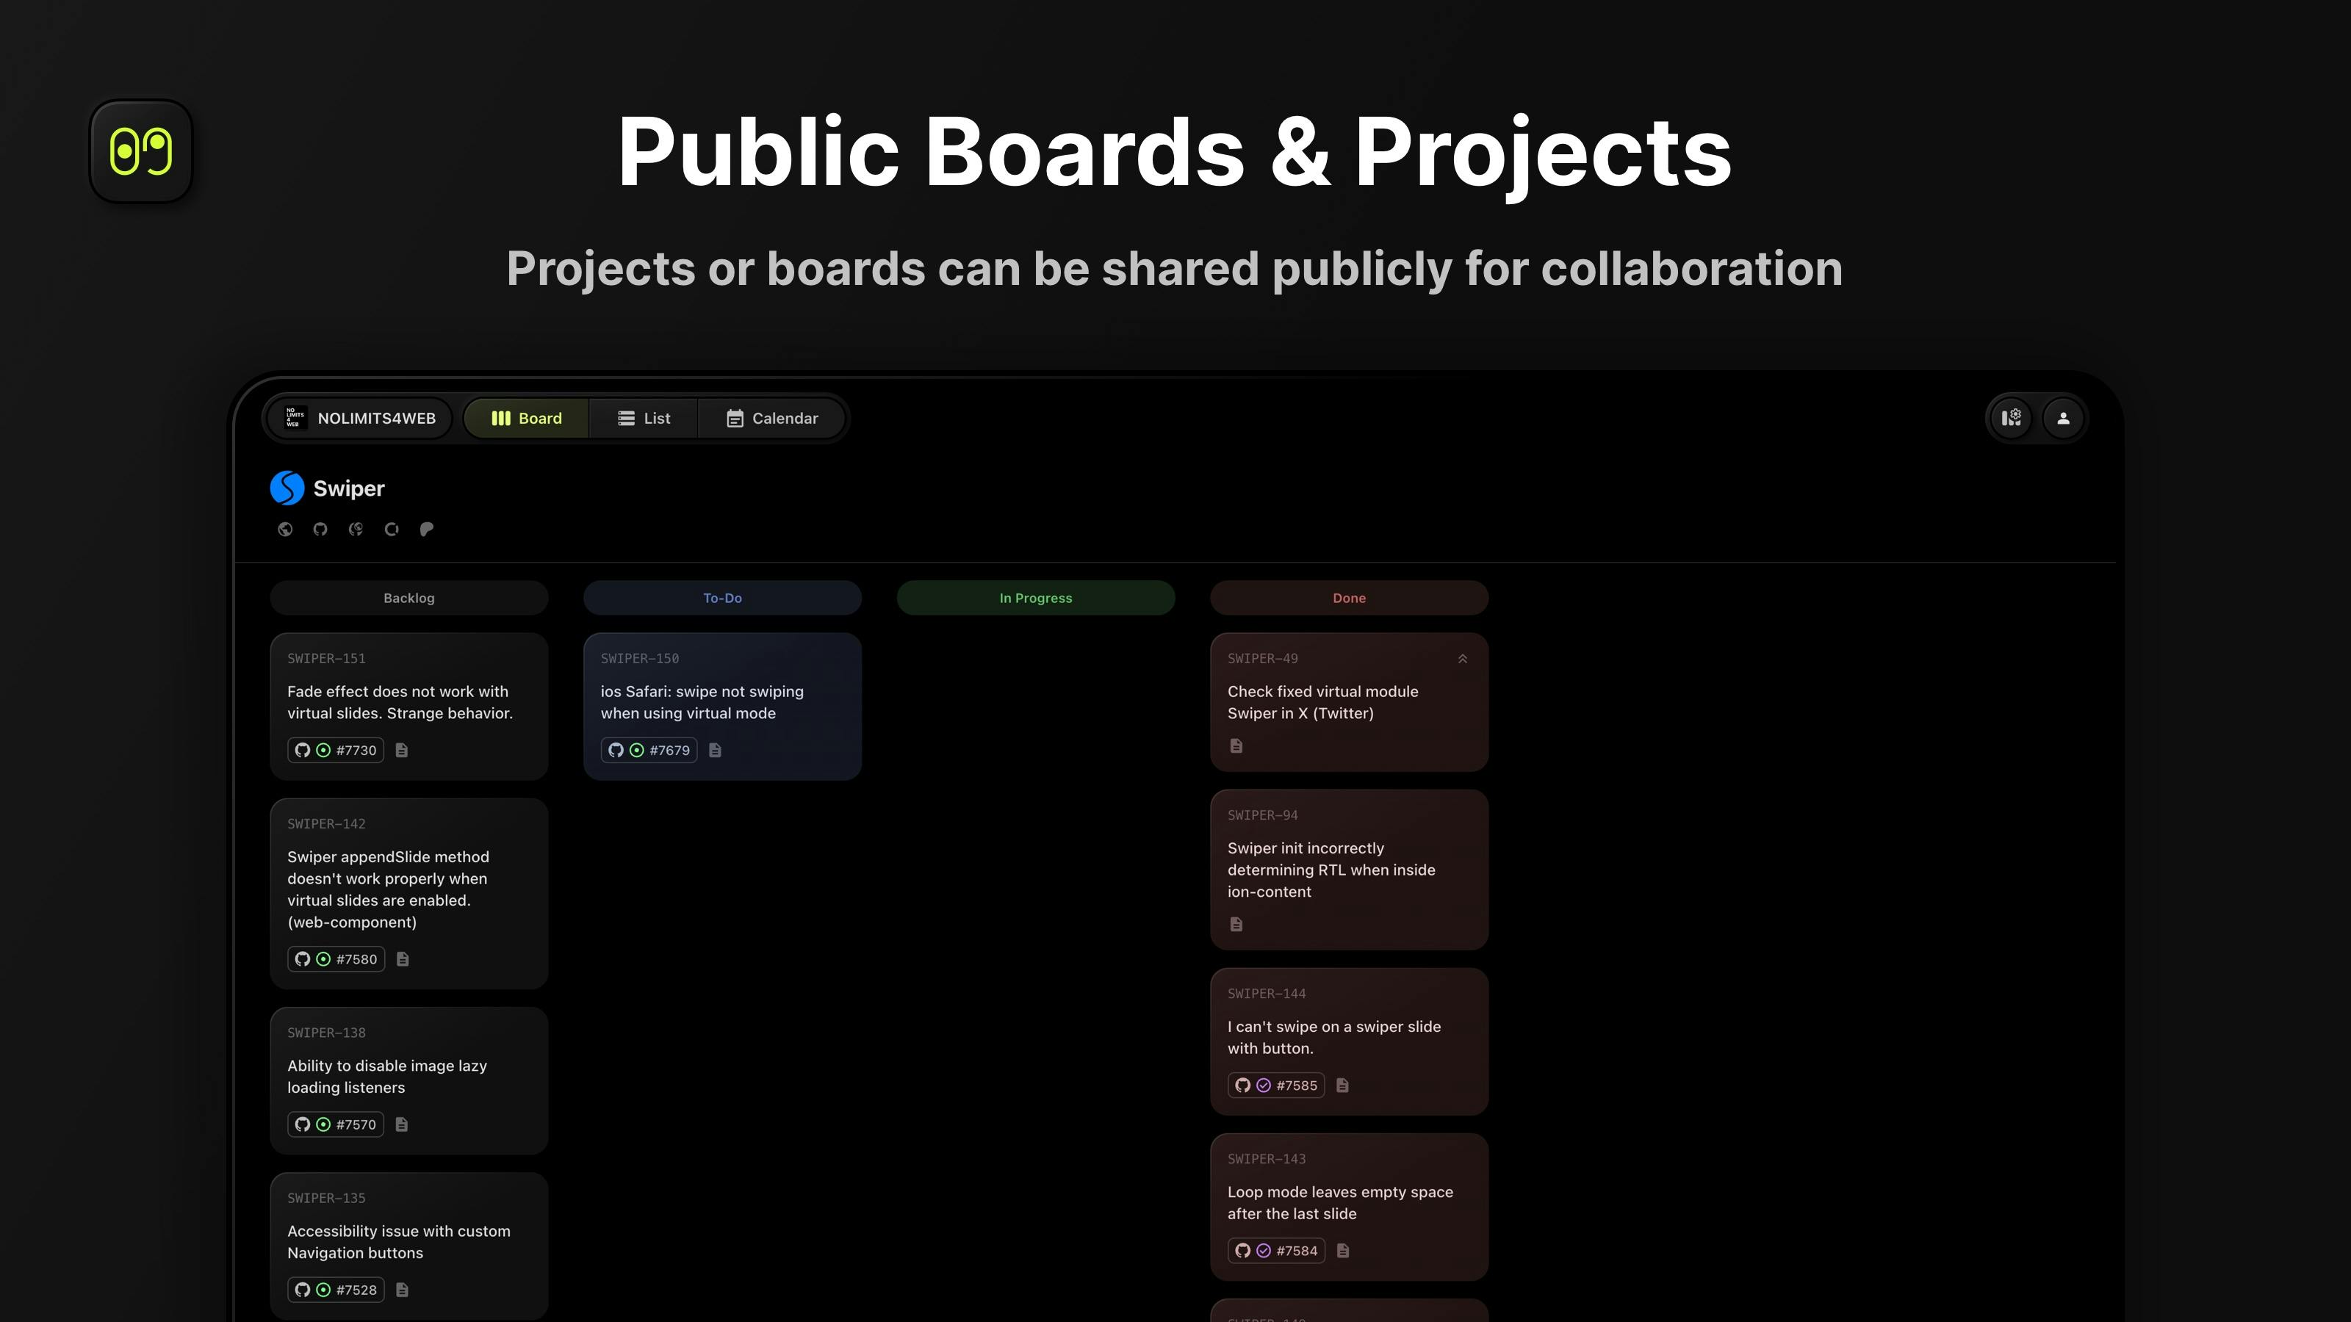This screenshot has width=2351, height=1322.
Task: Click the Swiper project name
Action: 349,488
